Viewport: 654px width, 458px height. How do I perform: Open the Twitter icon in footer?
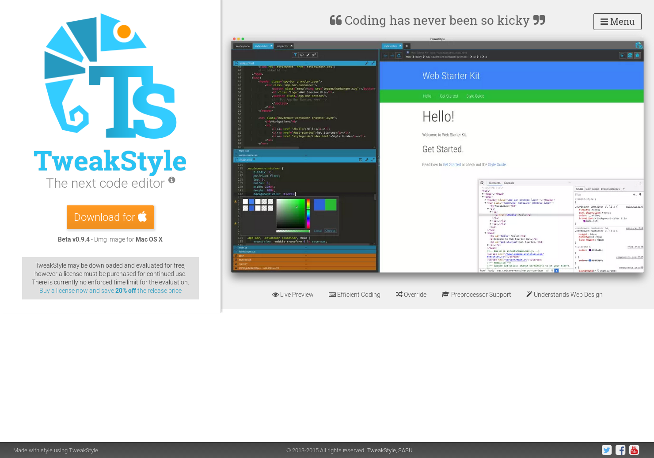coord(607,450)
